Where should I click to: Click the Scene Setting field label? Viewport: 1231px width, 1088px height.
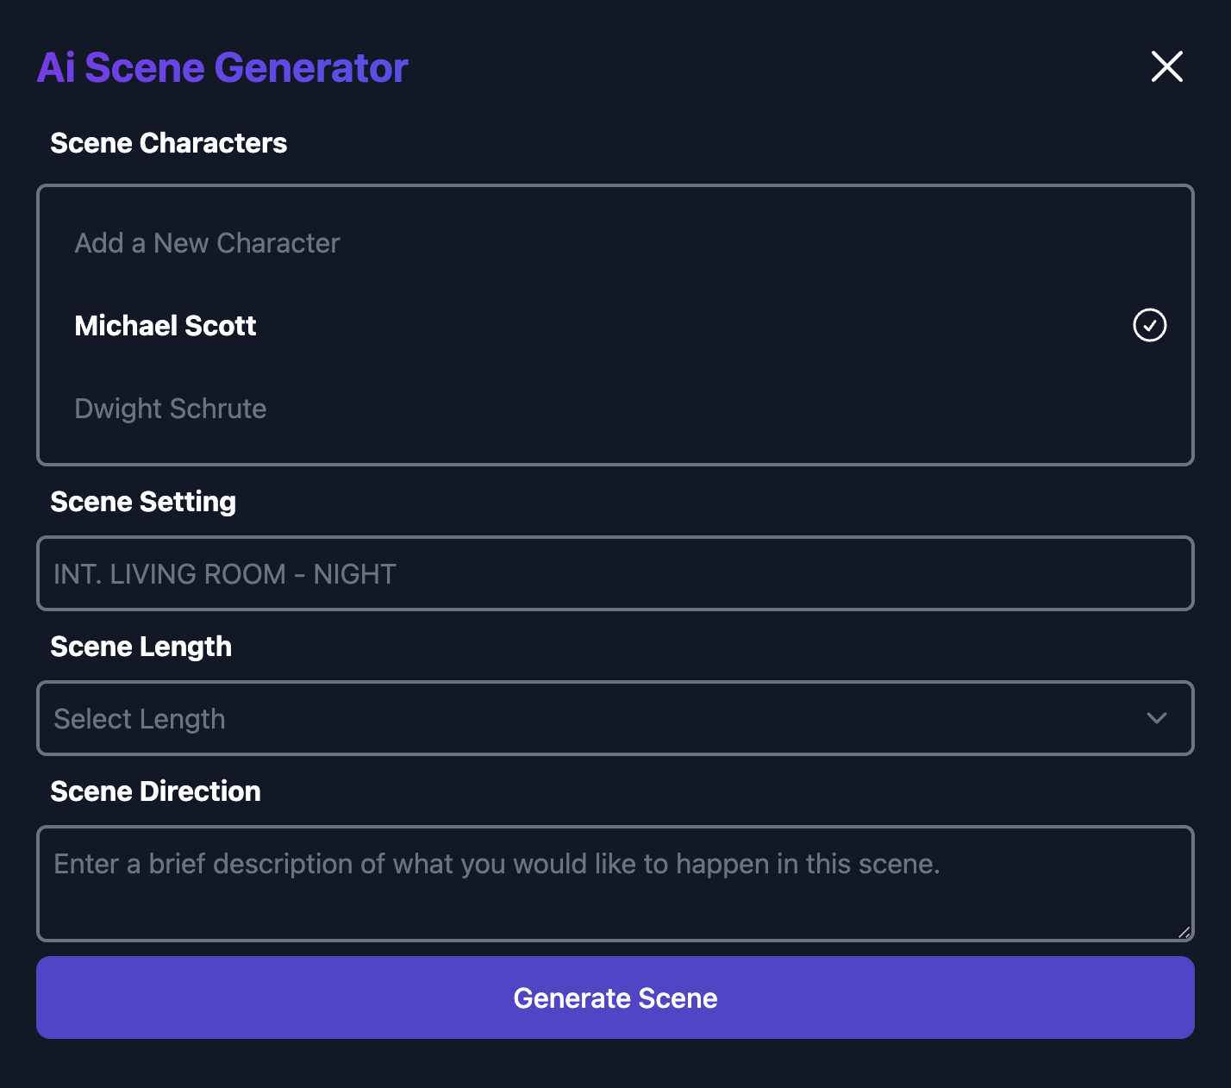coord(143,502)
